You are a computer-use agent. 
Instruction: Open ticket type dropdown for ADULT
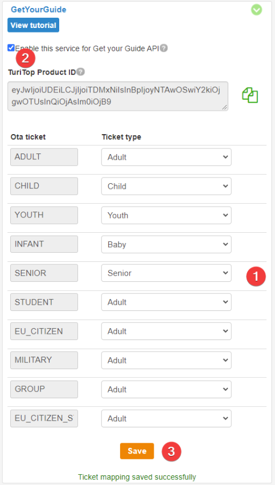tap(166, 157)
